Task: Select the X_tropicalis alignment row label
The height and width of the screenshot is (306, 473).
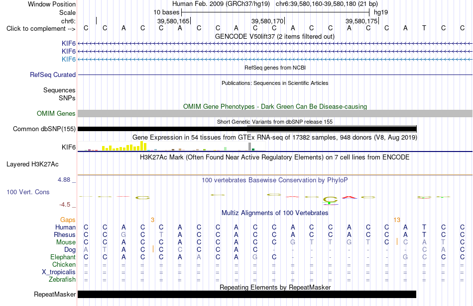Action: 59,272
